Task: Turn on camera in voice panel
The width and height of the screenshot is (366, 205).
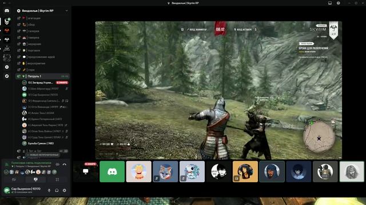Action: [x=14, y=179]
